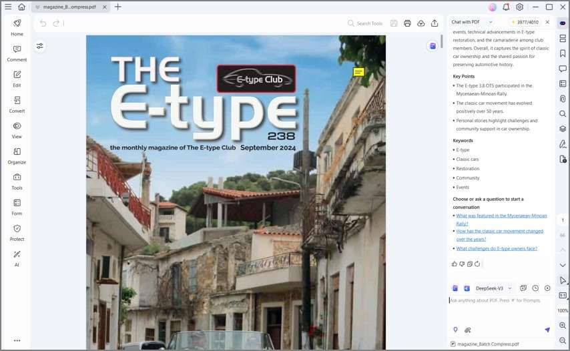The image size is (570, 351).
Task: Upload the file to cloud
Action: pos(421,23)
